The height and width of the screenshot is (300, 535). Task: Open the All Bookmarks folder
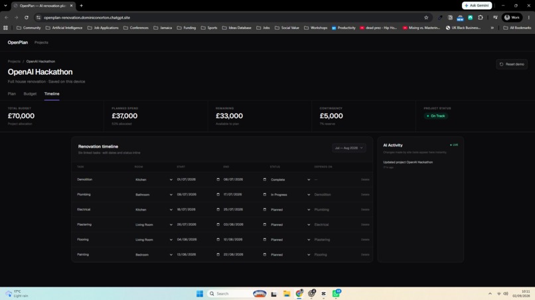[x=517, y=28]
